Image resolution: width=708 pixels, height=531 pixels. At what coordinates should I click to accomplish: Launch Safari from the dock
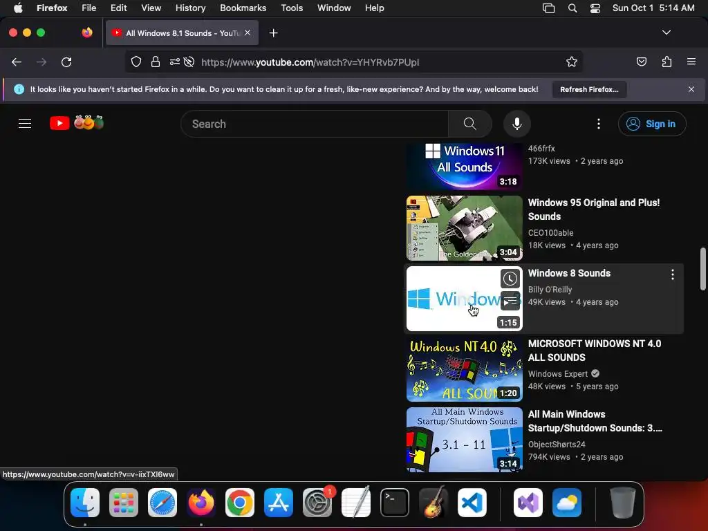pos(162,503)
